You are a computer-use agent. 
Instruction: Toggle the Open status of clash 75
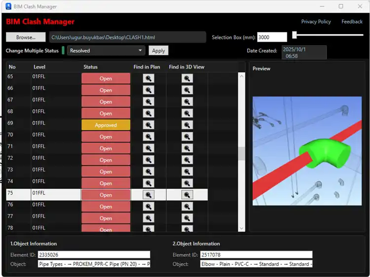pyautogui.click(x=106, y=195)
